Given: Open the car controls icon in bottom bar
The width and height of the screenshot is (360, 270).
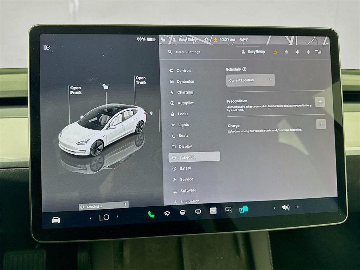Looking at the screenshot, I should pyautogui.click(x=56, y=220).
